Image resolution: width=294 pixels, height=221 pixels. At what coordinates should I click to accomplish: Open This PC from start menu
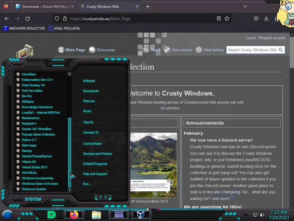[x=88, y=122]
